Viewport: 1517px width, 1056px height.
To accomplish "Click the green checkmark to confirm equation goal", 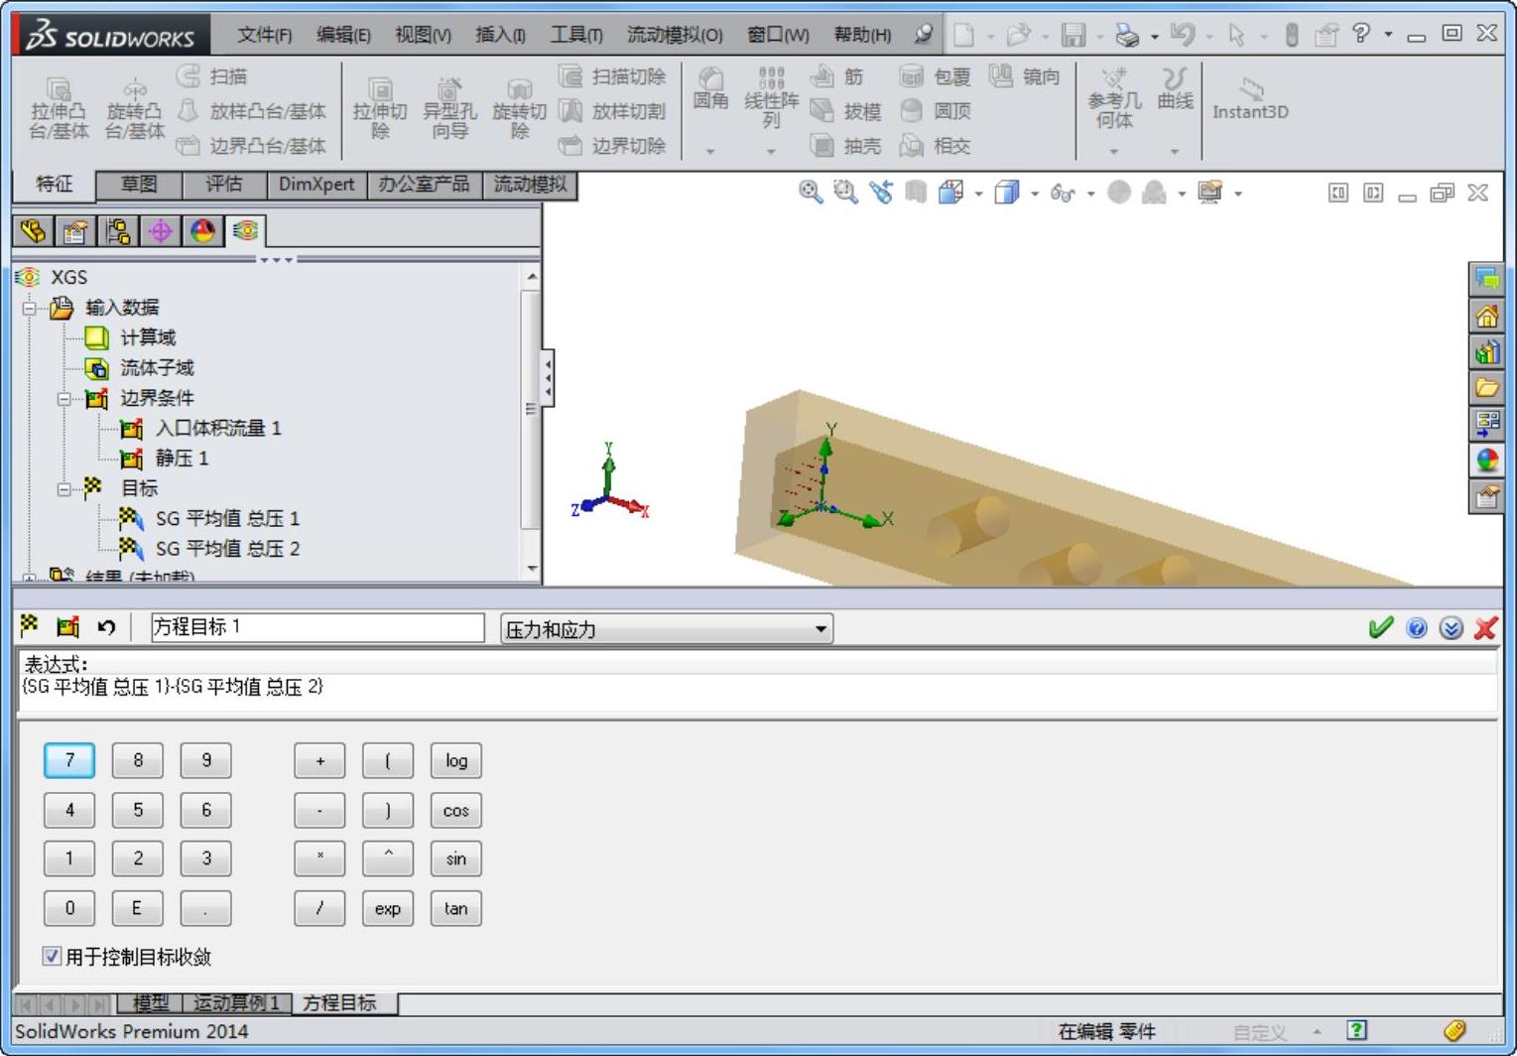I will [x=1379, y=627].
